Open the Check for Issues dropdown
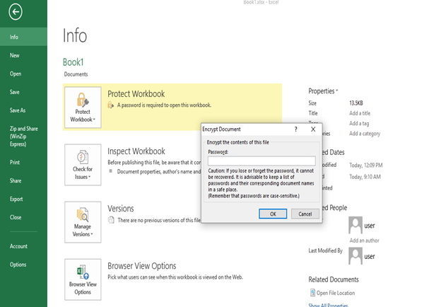 (x=83, y=165)
